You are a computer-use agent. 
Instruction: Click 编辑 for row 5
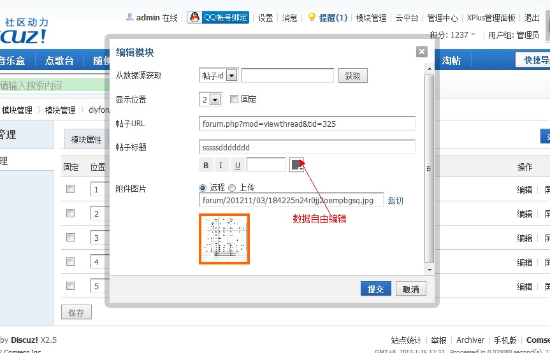click(x=525, y=286)
